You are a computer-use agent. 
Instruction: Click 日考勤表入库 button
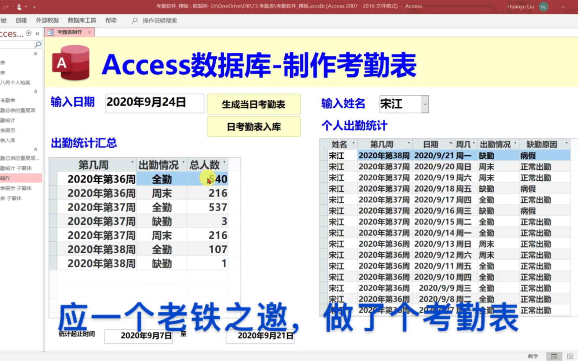click(x=254, y=127)
